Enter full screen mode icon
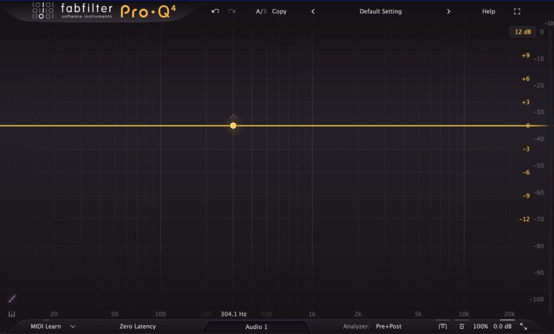This screenshot has width=554, height=334. tap(517, 12)
